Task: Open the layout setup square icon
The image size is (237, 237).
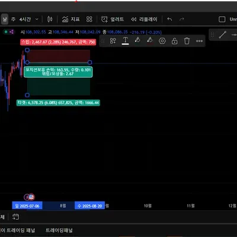Action: (222, 19)
